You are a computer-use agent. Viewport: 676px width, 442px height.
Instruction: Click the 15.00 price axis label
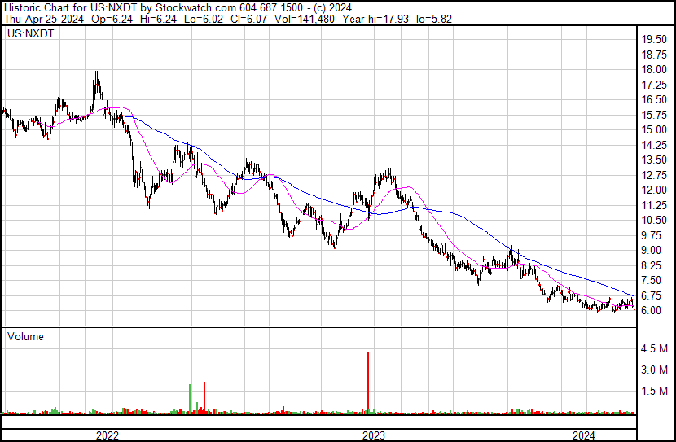point(654,129)
